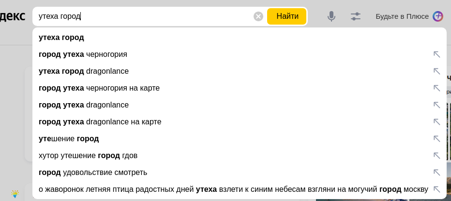Click the clear search text icon
The width and height of the screenshot is (451, 201).
click(x=258, y=16)
